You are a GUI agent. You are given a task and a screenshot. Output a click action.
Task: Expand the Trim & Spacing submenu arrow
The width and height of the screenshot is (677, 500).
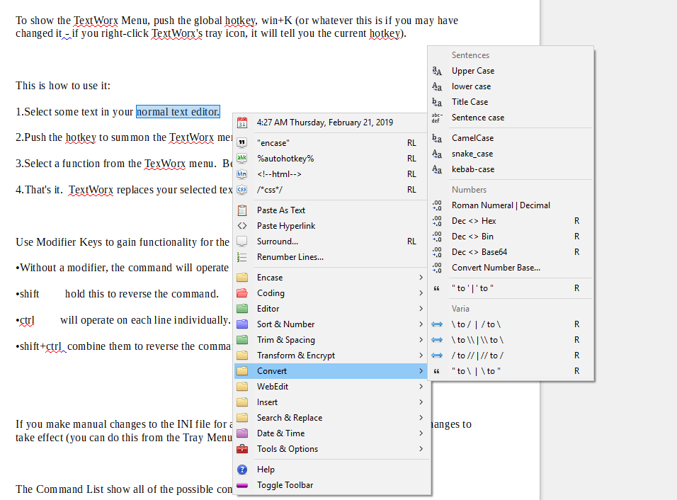[x=421, y=340]
